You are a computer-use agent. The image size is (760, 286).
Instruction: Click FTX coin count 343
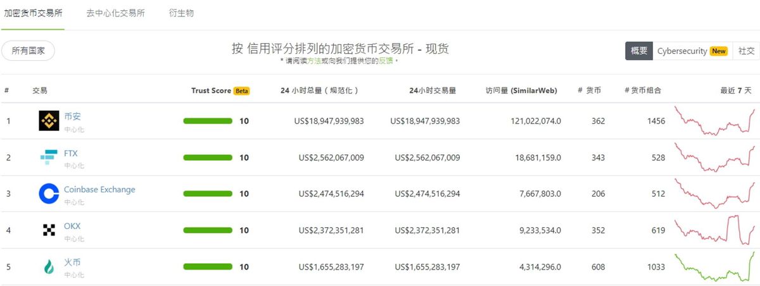tap(598, 158)
